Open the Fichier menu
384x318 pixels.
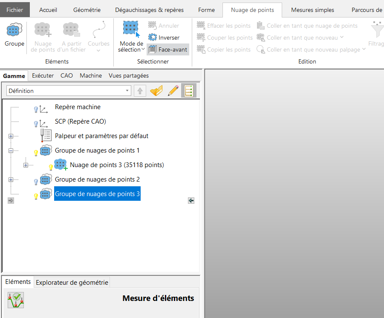(x=15, y=10)
